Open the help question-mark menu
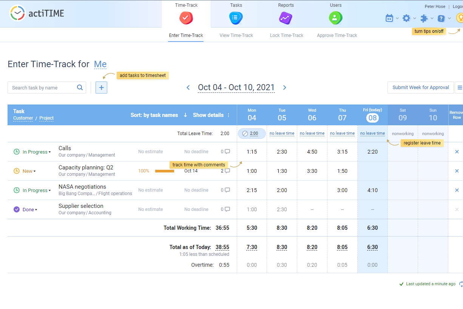This screenshot has width=463, height=309. pos(441,18)
